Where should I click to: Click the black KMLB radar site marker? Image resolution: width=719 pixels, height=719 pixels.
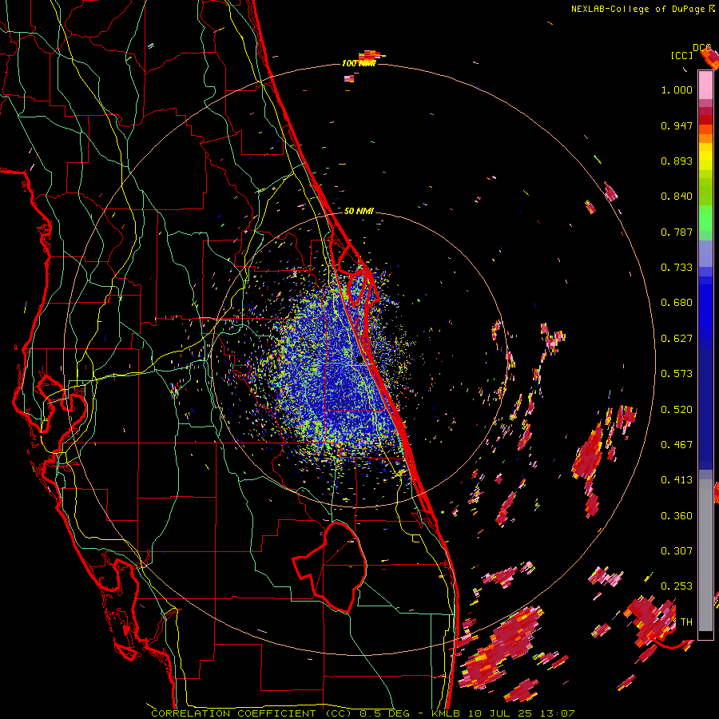359,360
